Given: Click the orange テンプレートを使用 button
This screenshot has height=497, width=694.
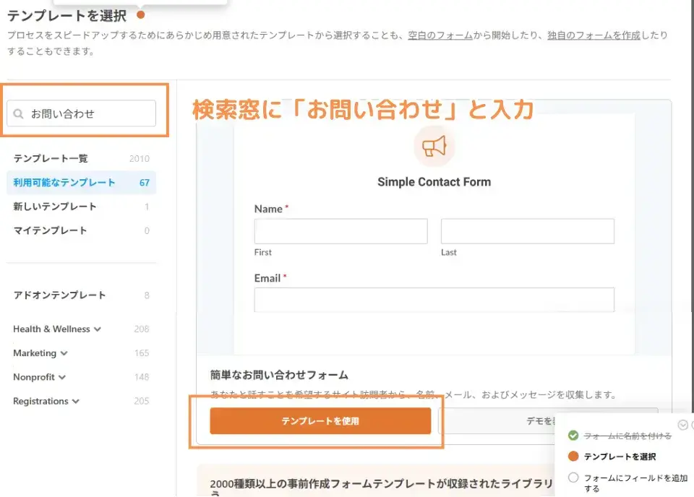Looking at the screenshot, I should click(320, 420).
